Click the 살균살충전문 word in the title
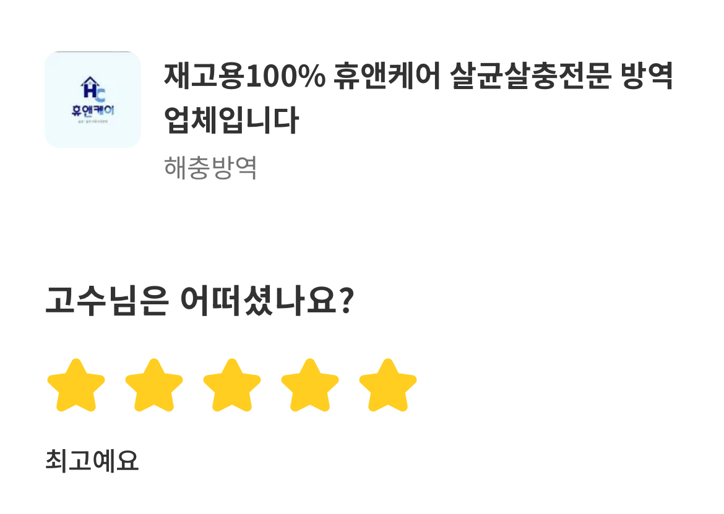Image resolution: width=724 pixels, height=514 pixels. coord(530,75)
